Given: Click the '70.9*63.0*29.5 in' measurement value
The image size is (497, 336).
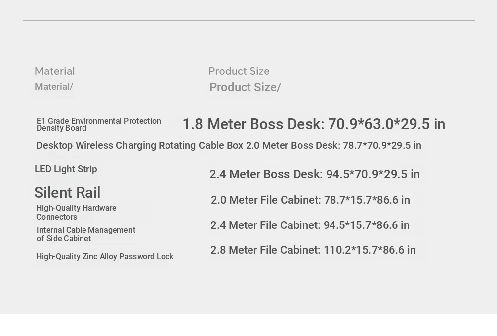Looking at the screenshot, I should 387,124.
